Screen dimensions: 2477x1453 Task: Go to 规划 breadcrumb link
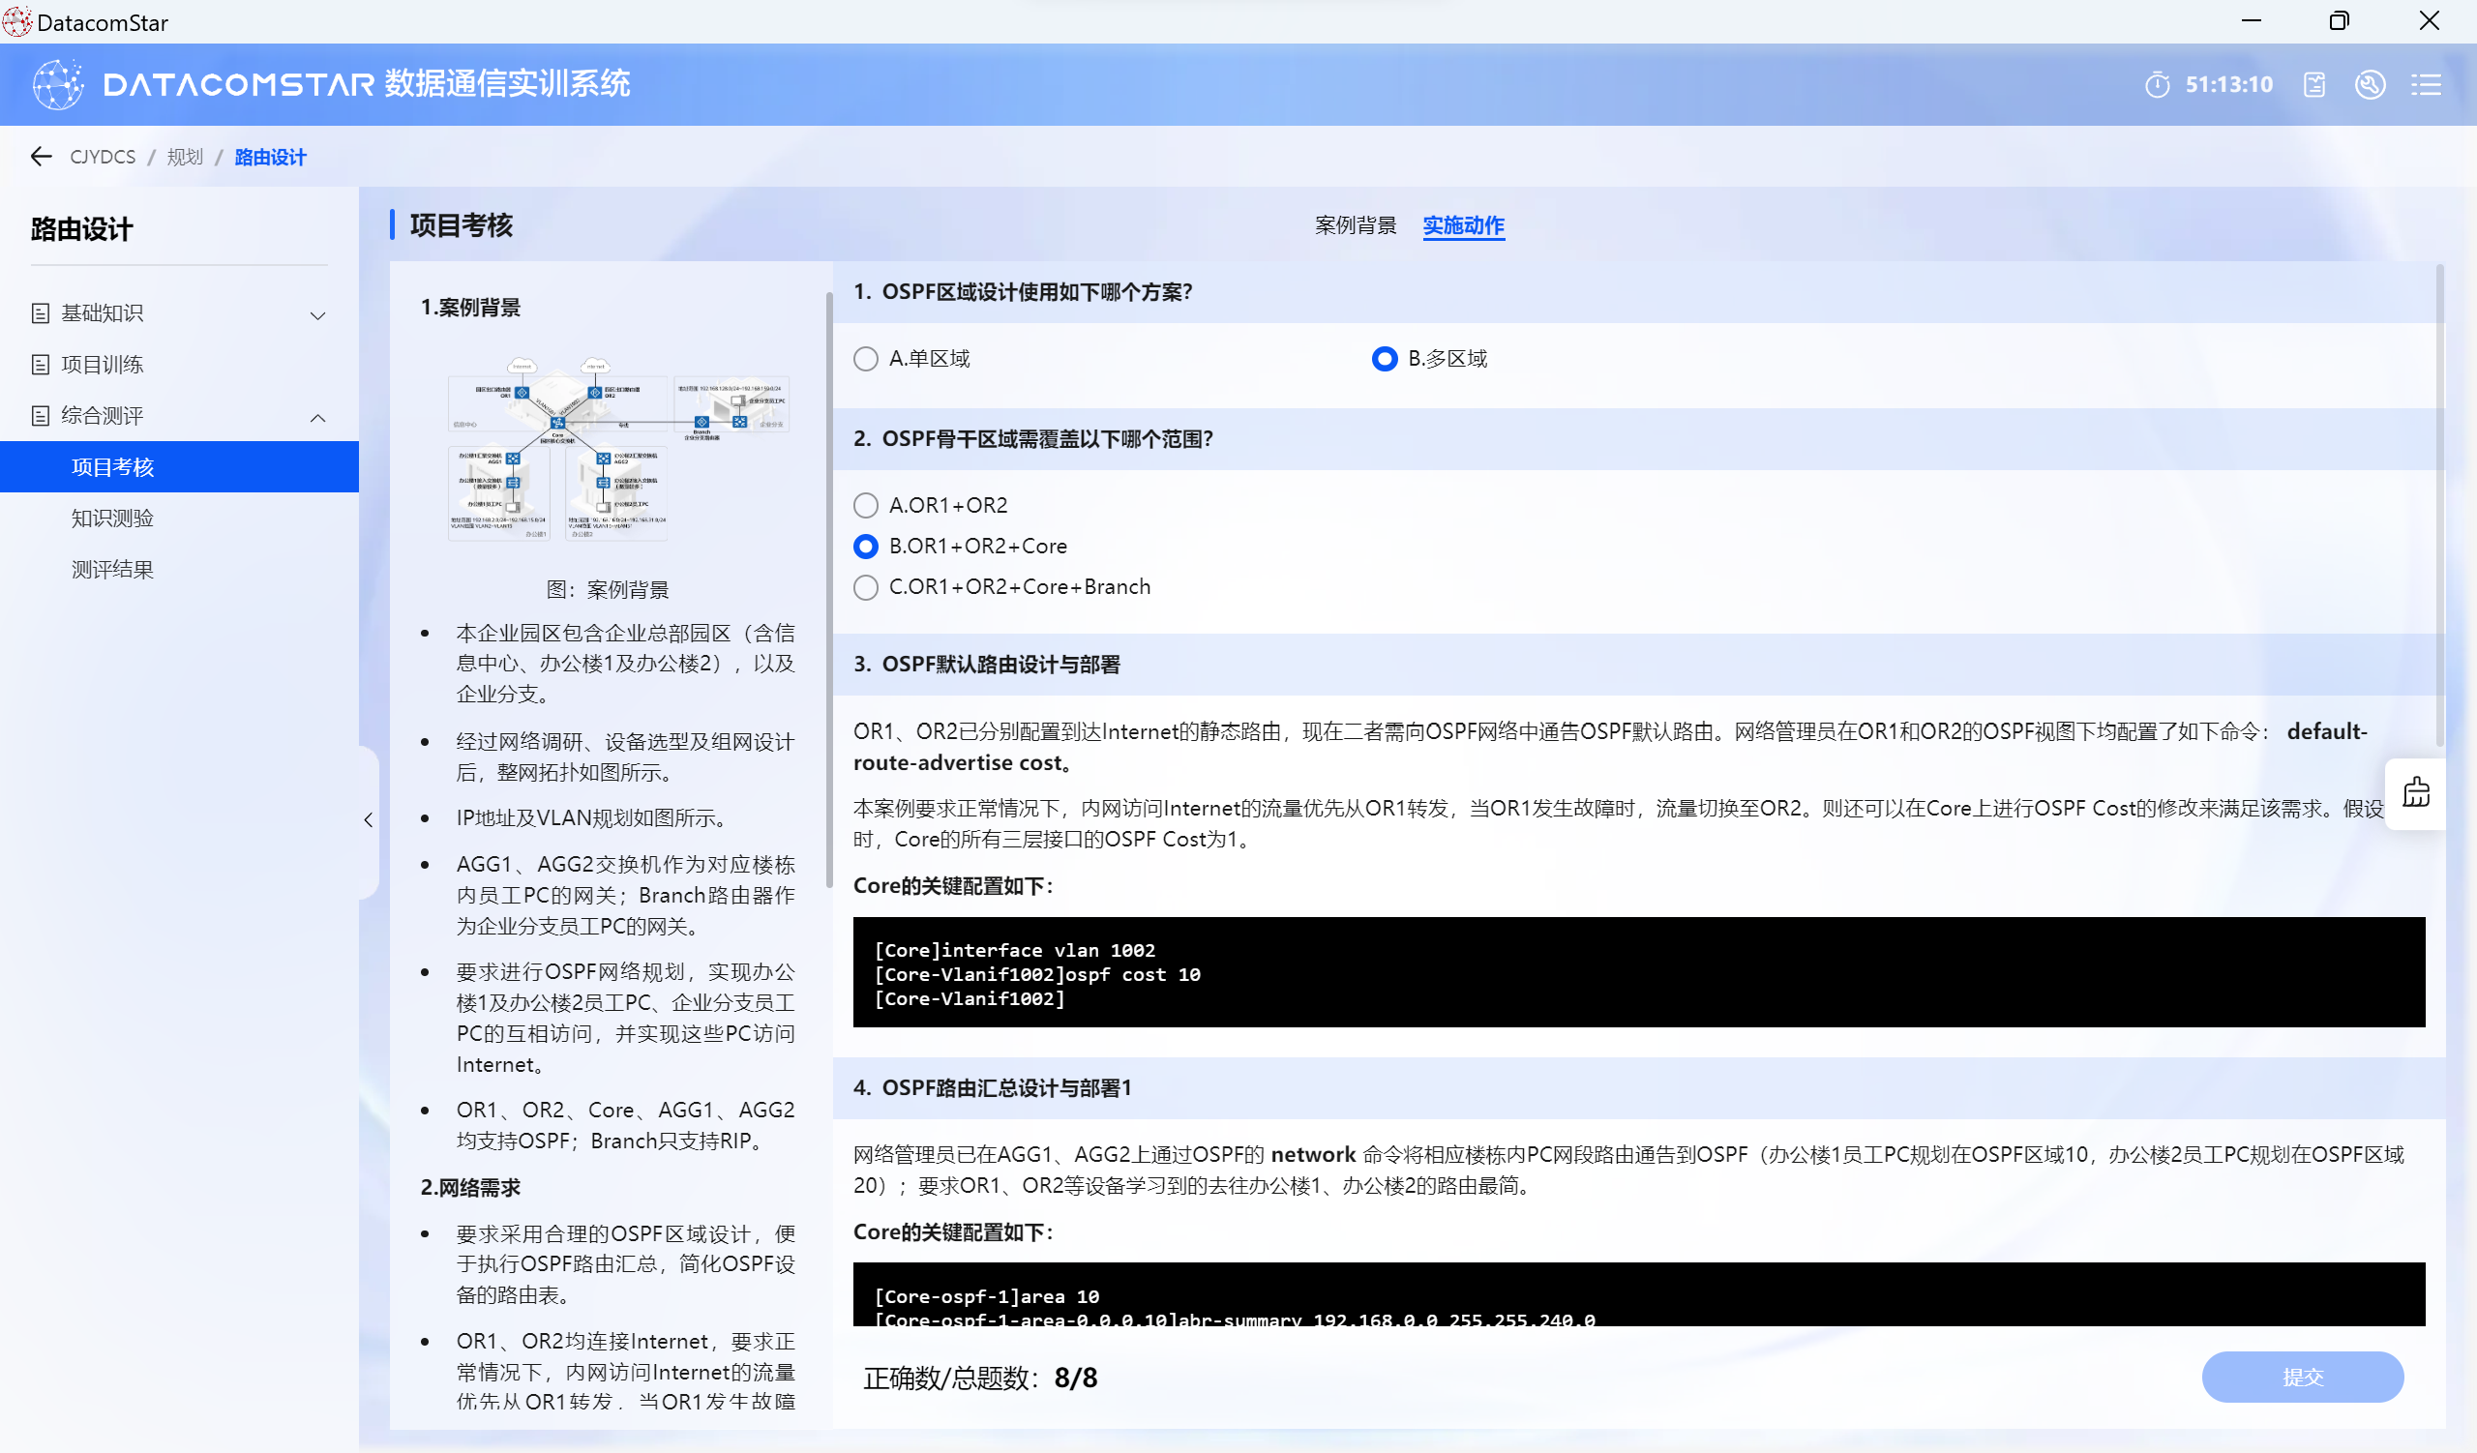tap(185, 157)
